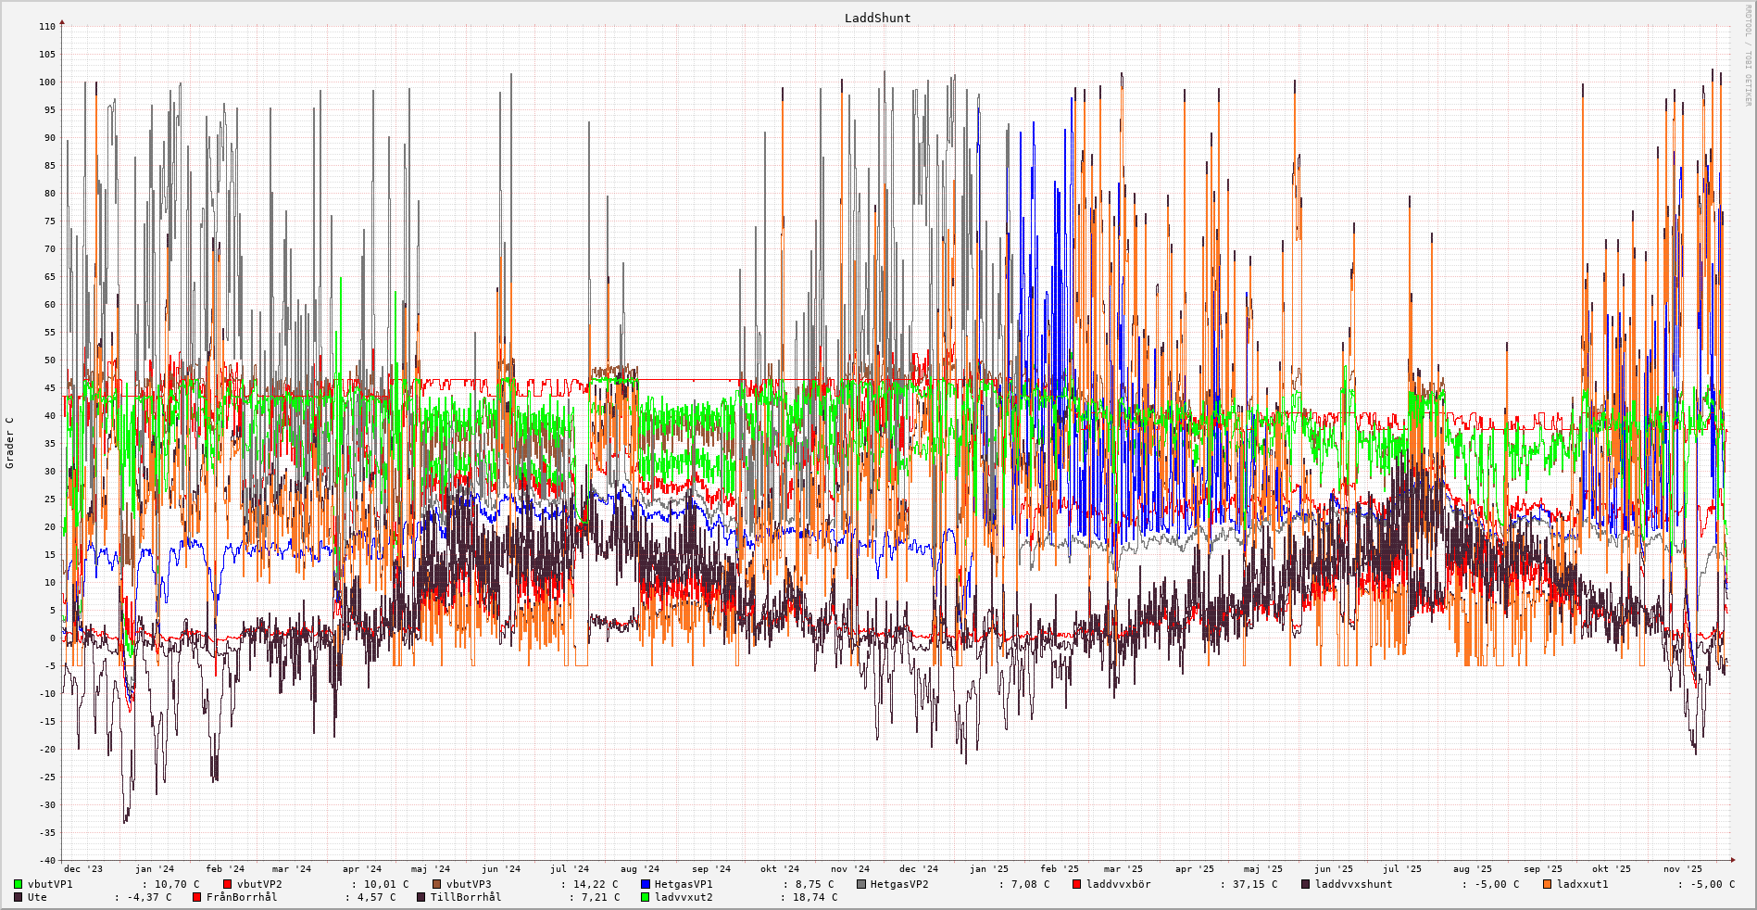Select the red FrånBorrhål legend swatch
Image resolution: width=1757 pixels, height=910 pixels.
197,897
